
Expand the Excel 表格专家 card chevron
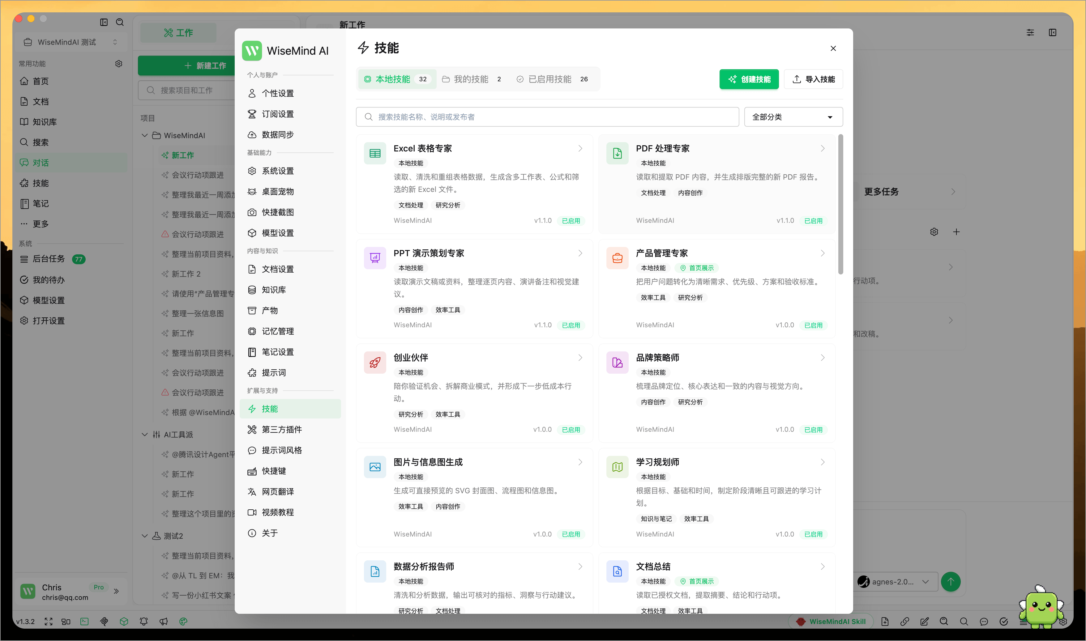pyautogui.click(x=580, y=148)
